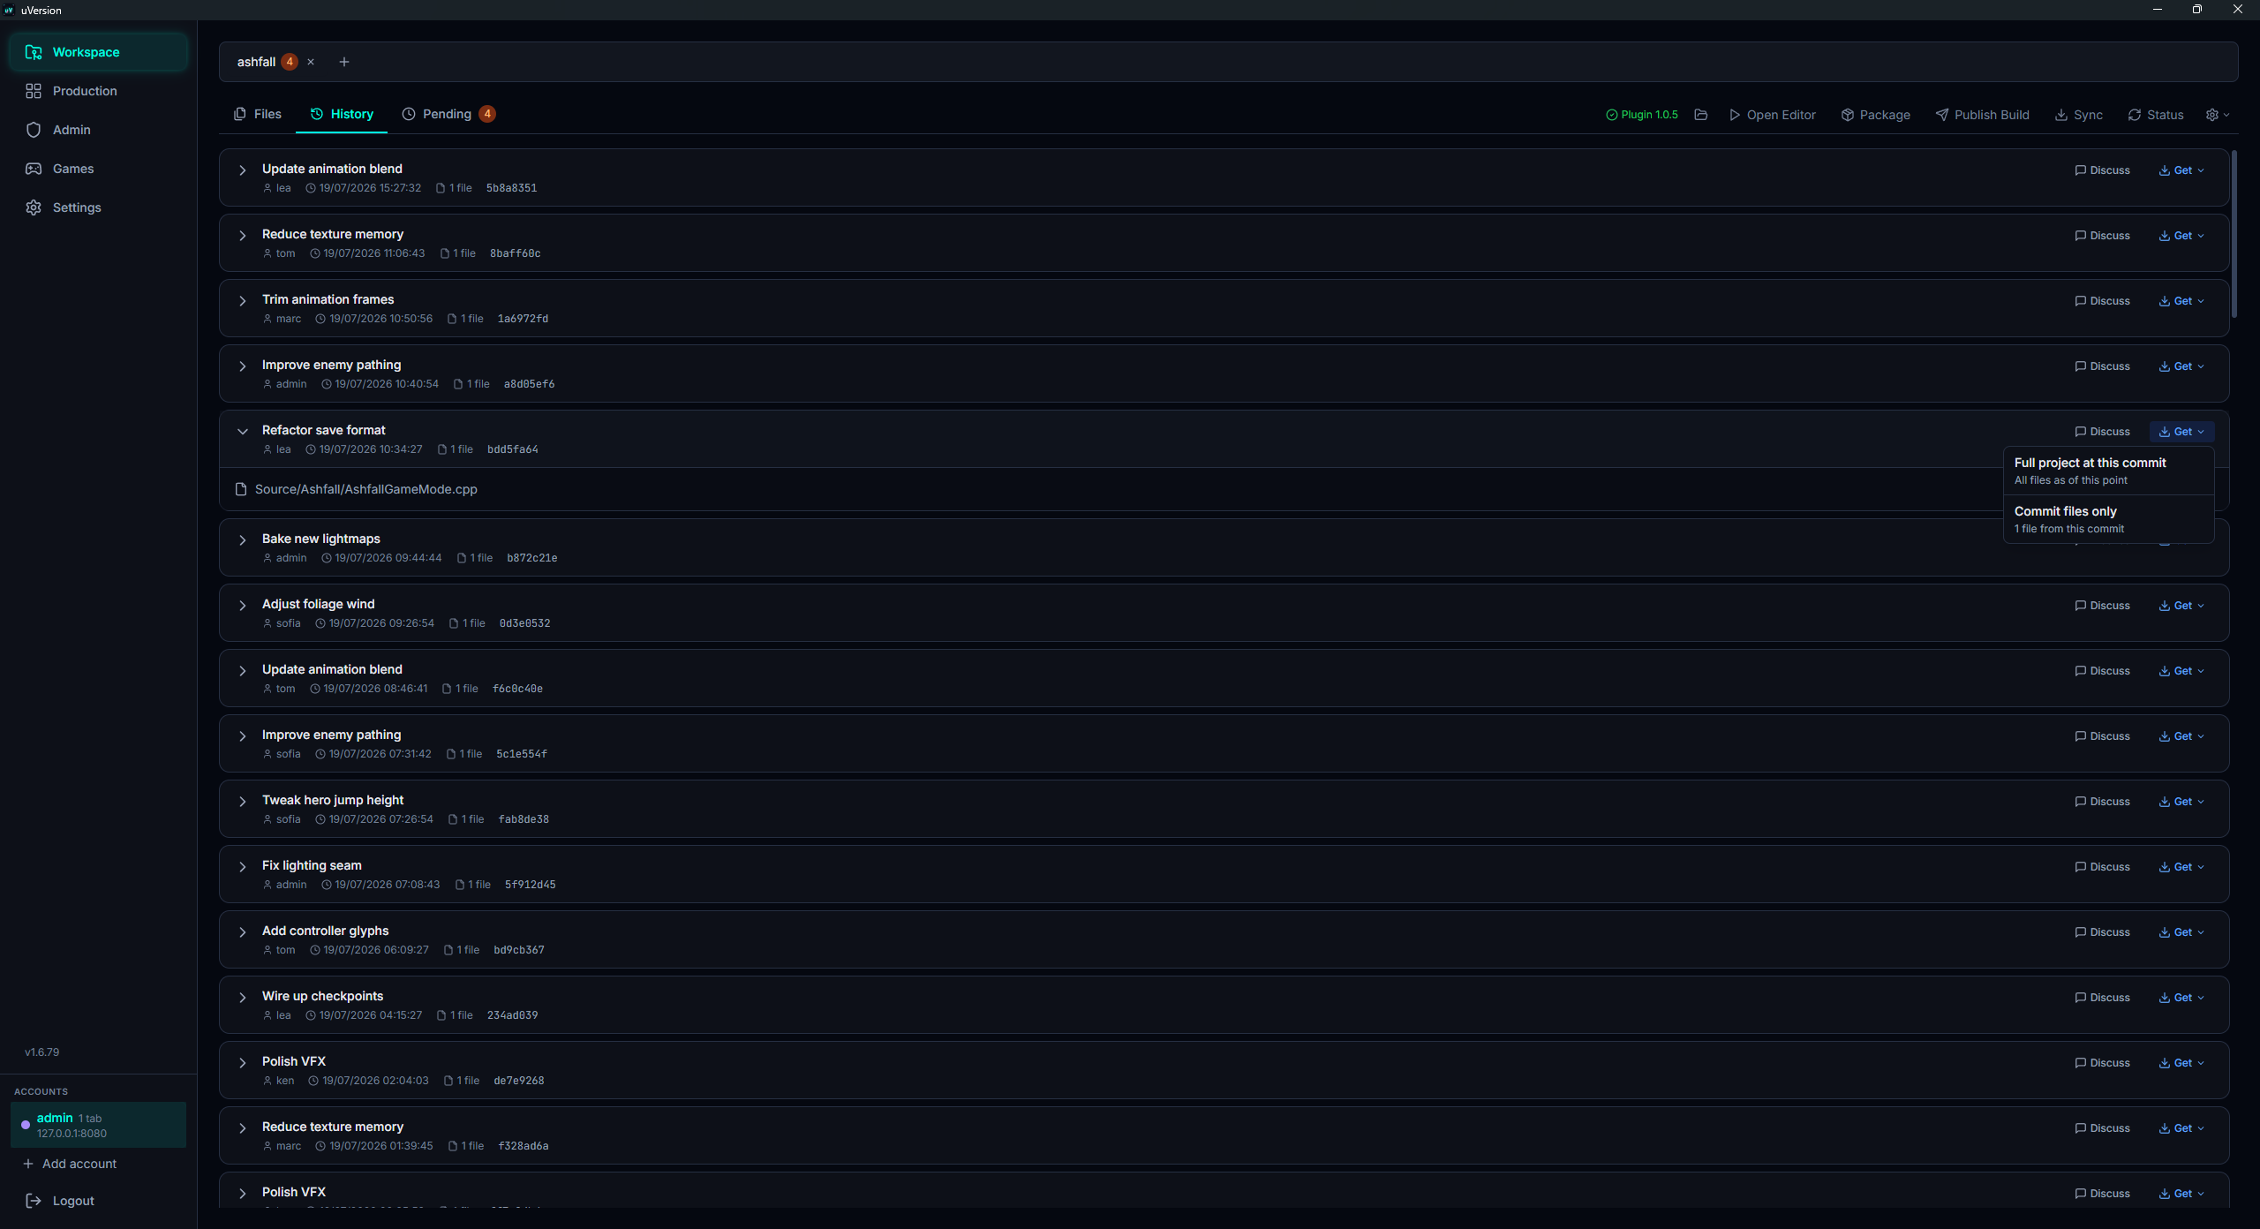
Task: Click the Sync button
Action: click(2079, 115)
